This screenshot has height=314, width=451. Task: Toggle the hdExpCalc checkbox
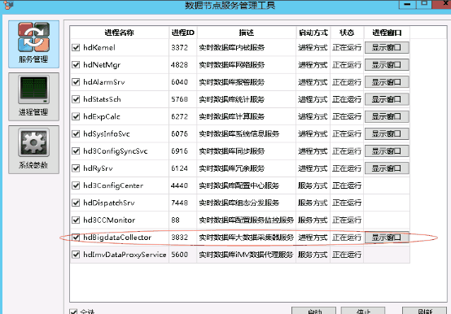[76, 116]
